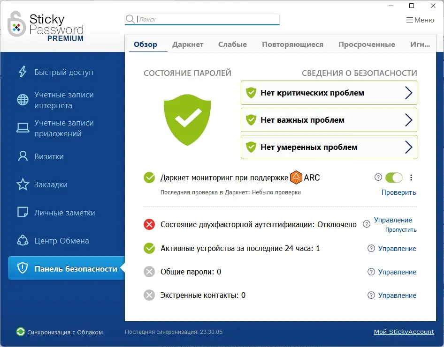
Task: Click the Проверить link
Action: coord(398,192)
